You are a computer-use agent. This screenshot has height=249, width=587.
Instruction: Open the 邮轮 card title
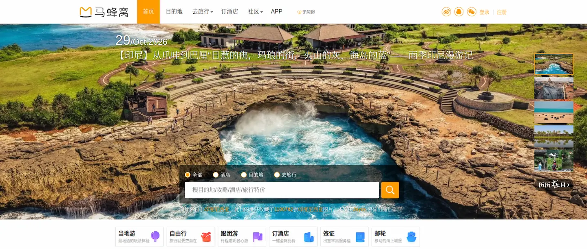(x=380, y=234)
